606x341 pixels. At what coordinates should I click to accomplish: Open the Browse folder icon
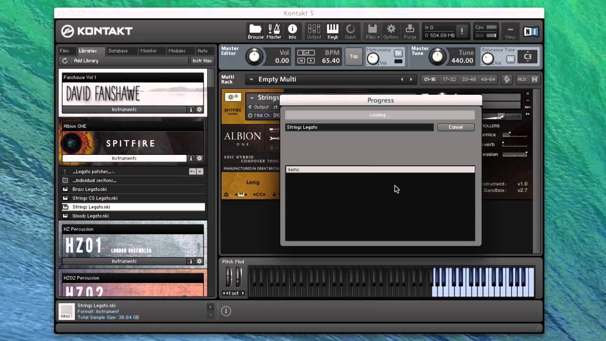255,32
